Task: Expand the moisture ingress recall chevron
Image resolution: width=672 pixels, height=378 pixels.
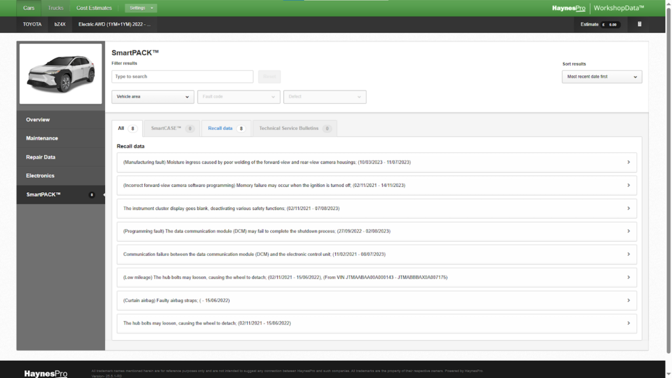Action: point(628,162)
